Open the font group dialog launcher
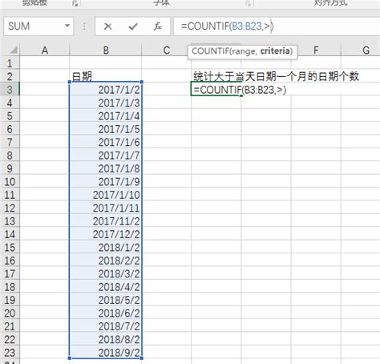Image resolution: width=380 pixels, height=364 pixels. [248, 3]
